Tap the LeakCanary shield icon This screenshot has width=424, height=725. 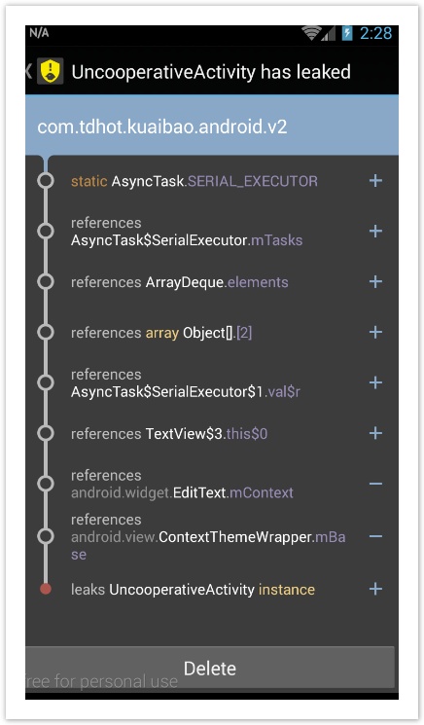[50, 71]
